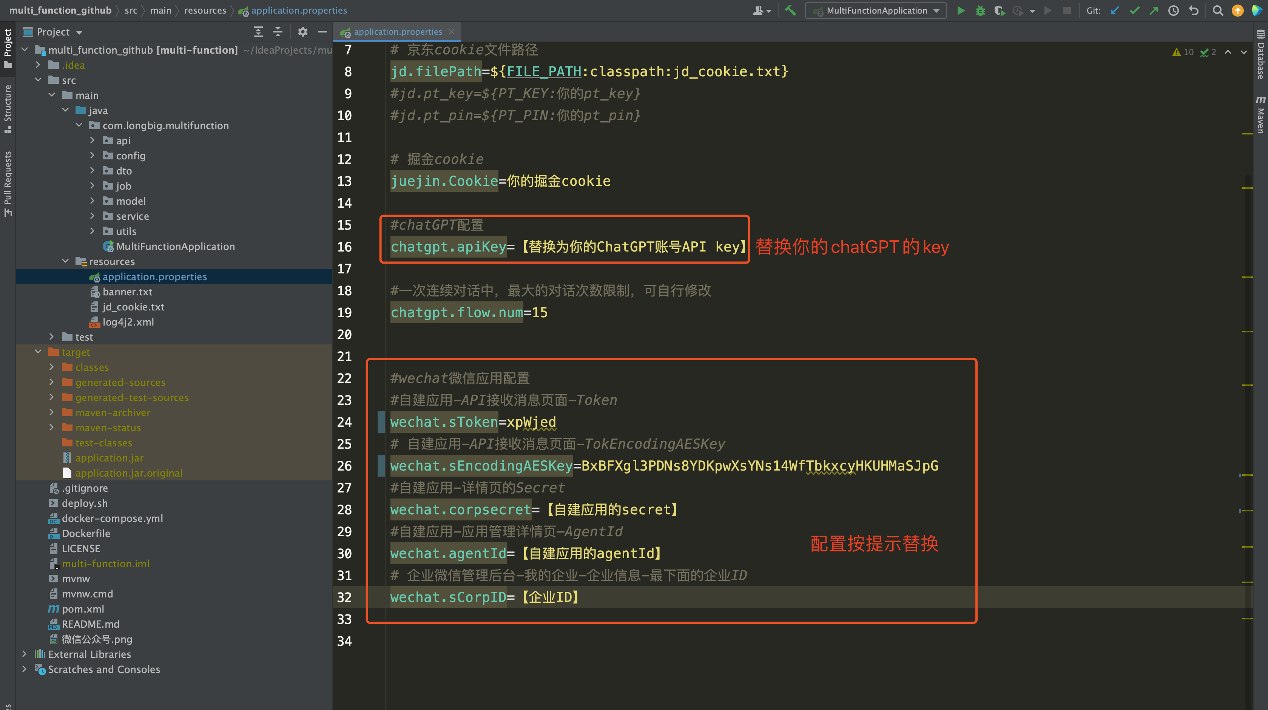Click the green Run button
Screen dimensions: 1268x710
point(960,10)
